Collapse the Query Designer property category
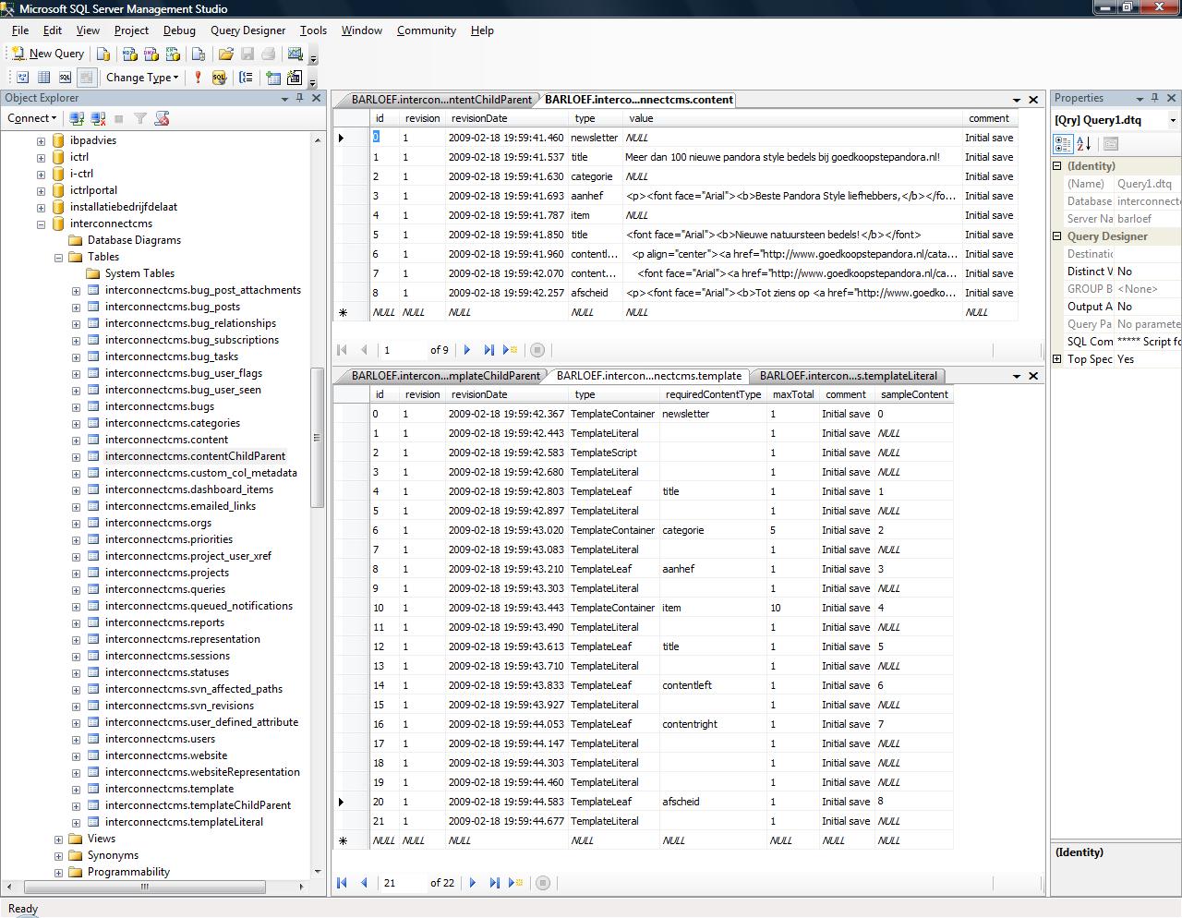Image resolution: width=1182 pixels, height=918 pixels. click(x=1057, y=236)
